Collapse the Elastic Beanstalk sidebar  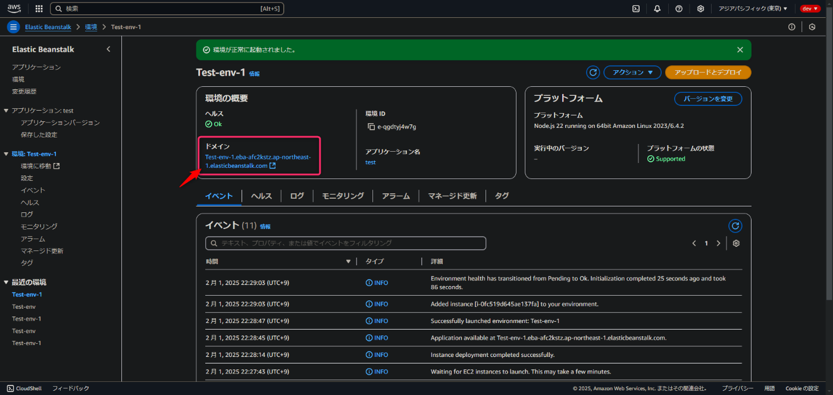[108, 49]
